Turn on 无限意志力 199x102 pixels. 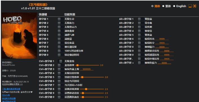tap(61, 27)
